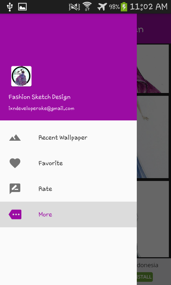Tap the Wi-Fi signal icon
The height and width of the screenshot is (285, 171).
[87, 6]
